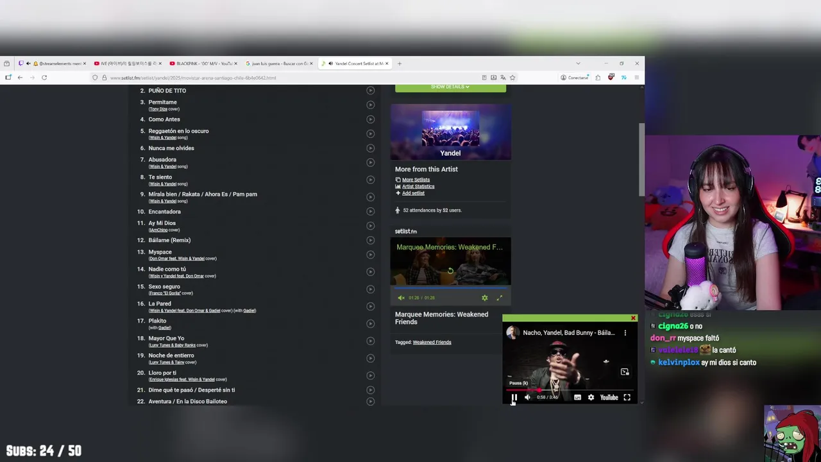Switch to BLACKPINK 'GO' M/V tab

[x=203, y=64]
